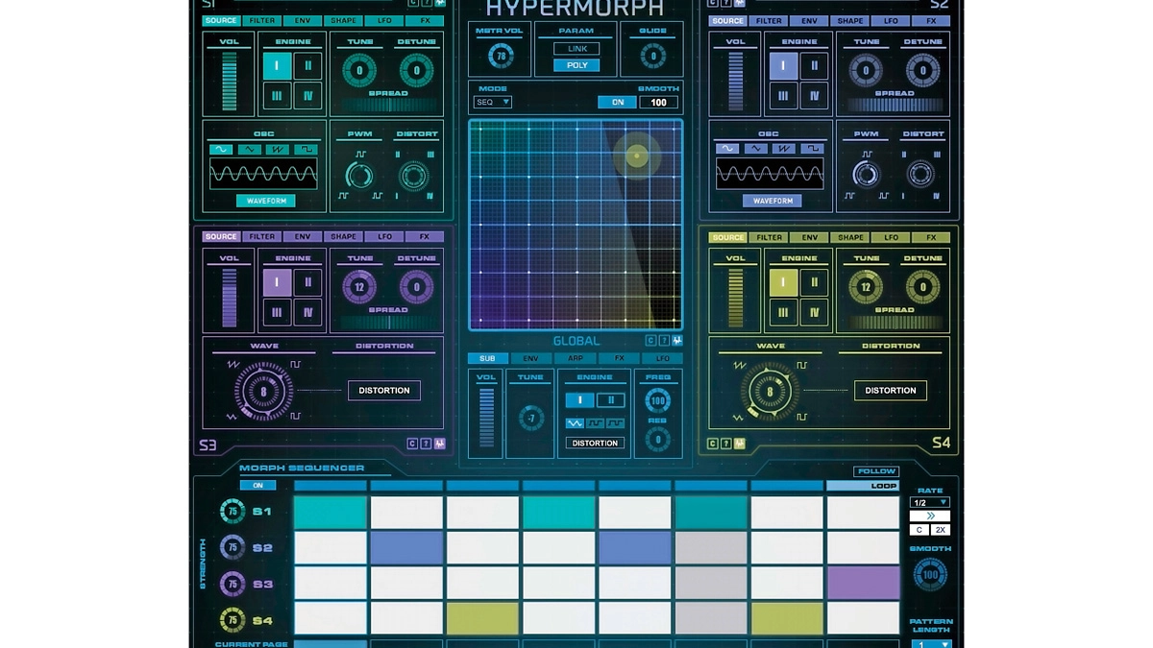Click the S3 panel waveform randomize icon
The height and width of the screenshot is (648, 1153).
[439, 444]
